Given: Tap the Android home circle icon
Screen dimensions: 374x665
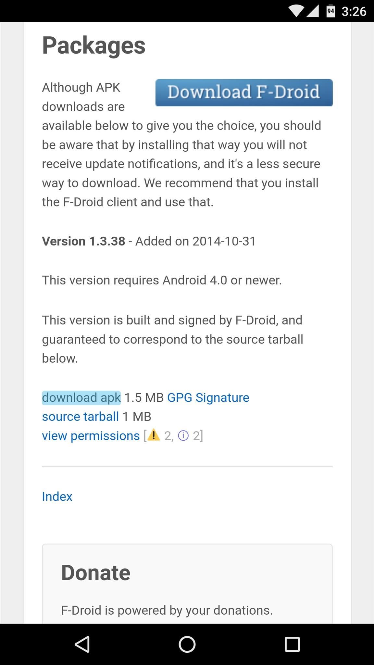Looking at the screenshot, I should 187,644.
